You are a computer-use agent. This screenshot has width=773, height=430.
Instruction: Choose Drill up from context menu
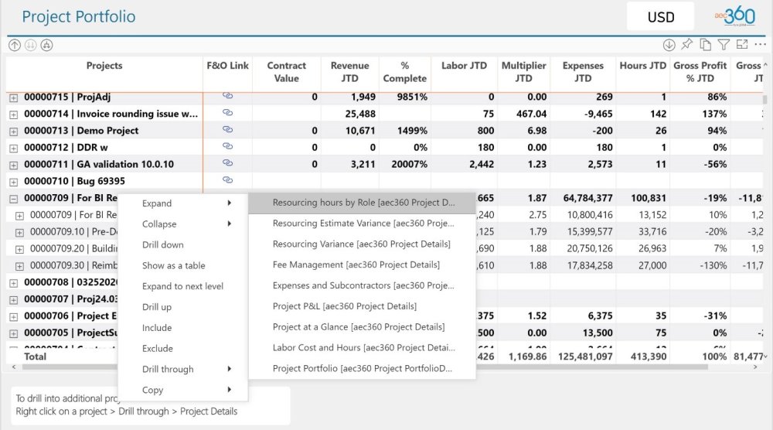[x=182, y=307]
